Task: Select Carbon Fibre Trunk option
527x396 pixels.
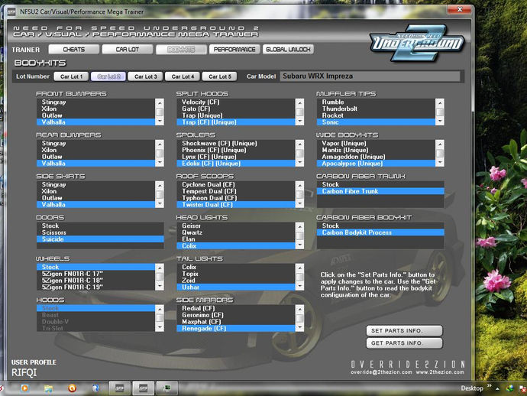Action: [x=380, y=191]
